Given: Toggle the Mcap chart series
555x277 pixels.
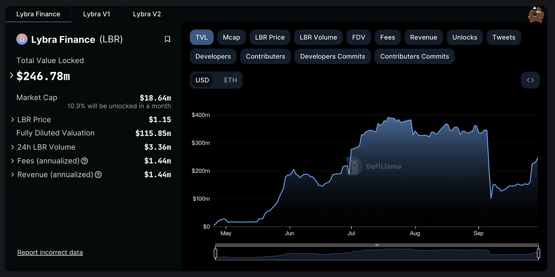Looking at the screenshot, I should (x=231, y=37).
